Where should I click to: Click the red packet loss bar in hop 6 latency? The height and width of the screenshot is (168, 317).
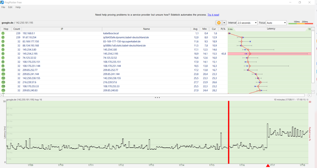click(269, 54)
